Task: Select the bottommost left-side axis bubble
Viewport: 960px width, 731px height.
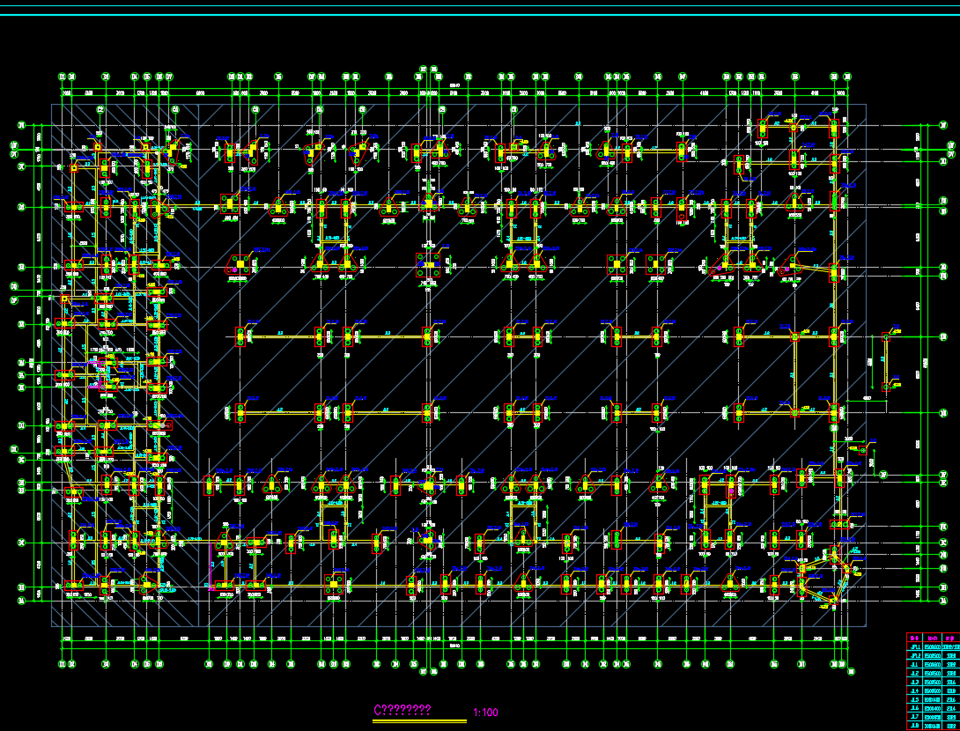Action: pyautogui.click(x=23, y=600)
